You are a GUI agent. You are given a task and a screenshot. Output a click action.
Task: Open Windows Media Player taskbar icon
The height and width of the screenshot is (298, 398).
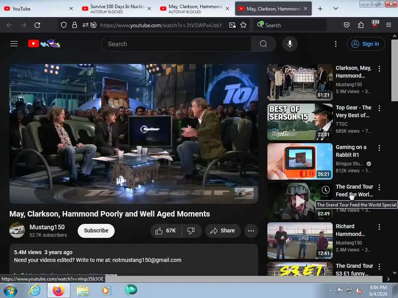tap(106, 290)
